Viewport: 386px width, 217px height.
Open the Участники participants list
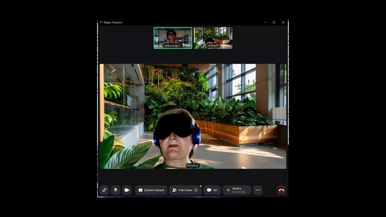point(185,190)
